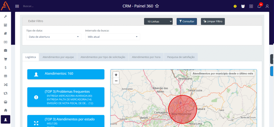Open the four-squares apps grid icon
Viewport: 274px width, 127px height.
click(x=251, y=6)
